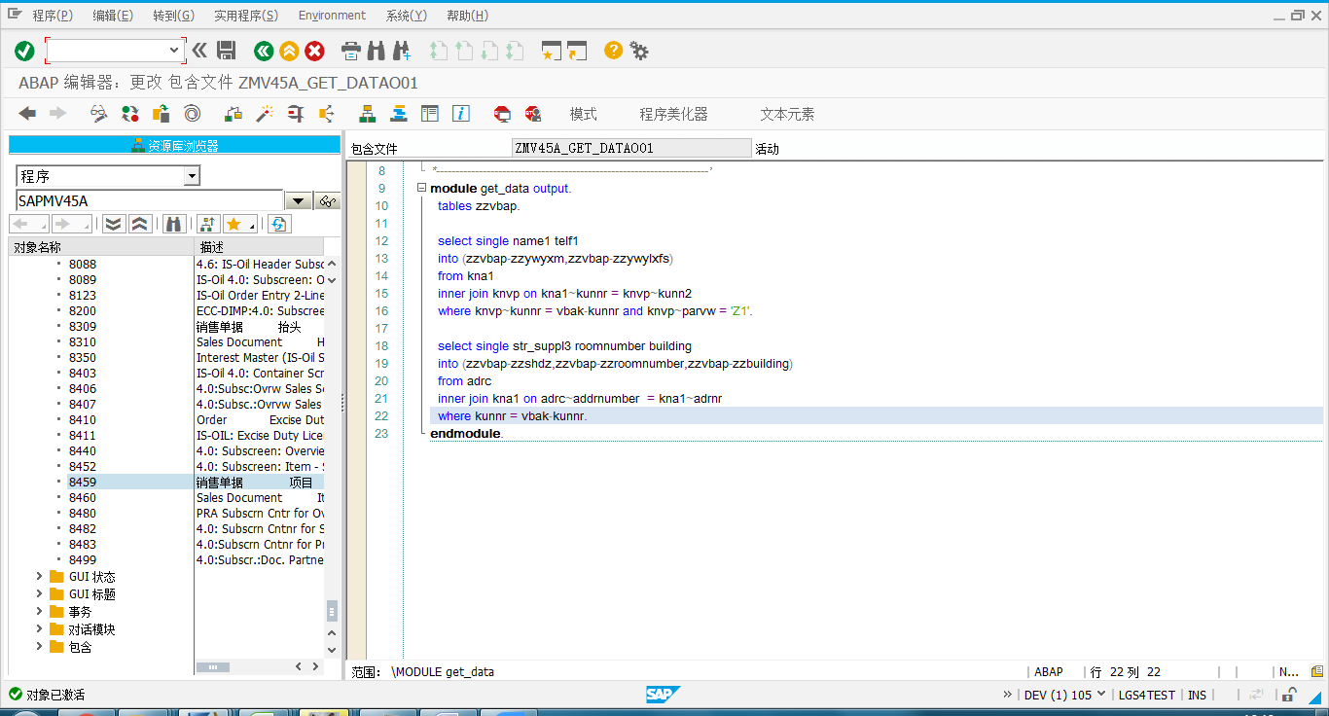Image resolution: width=1329 pixels, height=716 pixels.
Task: Expand the 事务 folder
Action: [39, 612]
